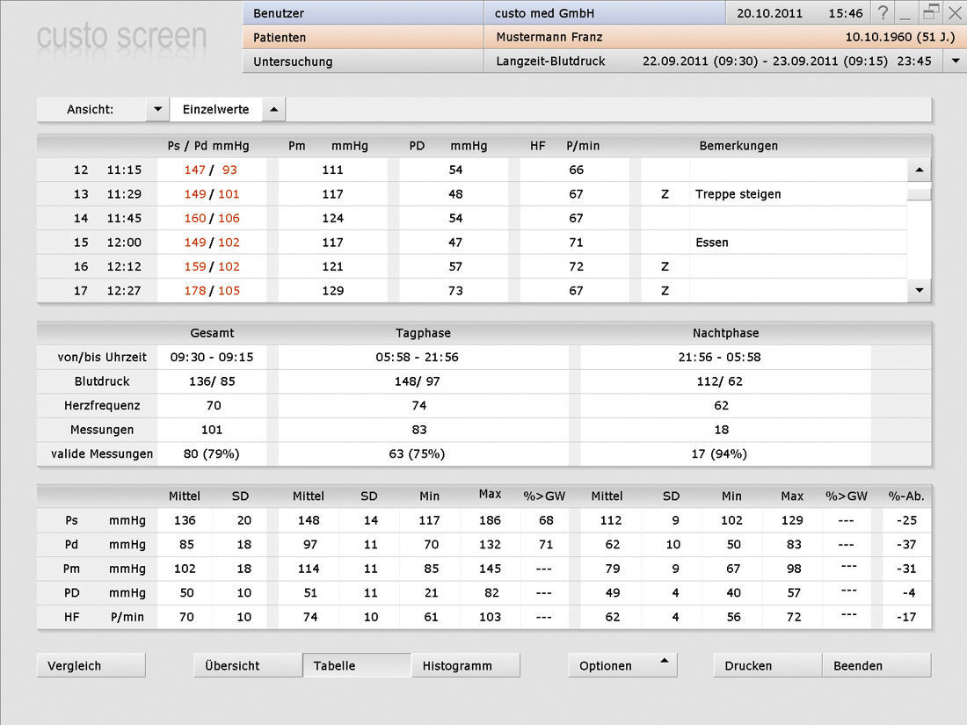Select measurement row 12 at 11:15
The width and height of the screenshot is (967, 725).
point(472,170)
